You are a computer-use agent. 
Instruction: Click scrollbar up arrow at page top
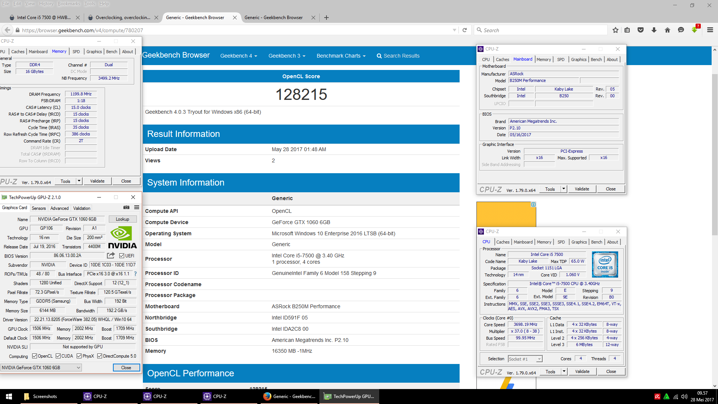coord(715,50)
